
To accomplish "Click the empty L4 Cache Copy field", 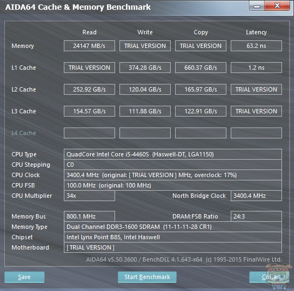I will click(x=201, y=133).
